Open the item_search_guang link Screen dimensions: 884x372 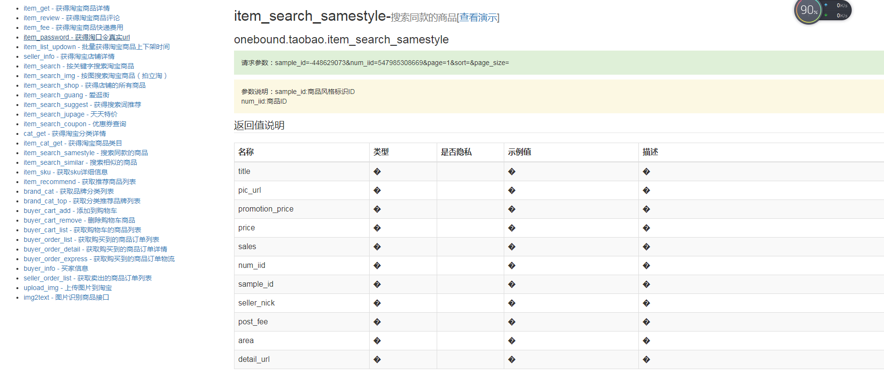point(67,95)
